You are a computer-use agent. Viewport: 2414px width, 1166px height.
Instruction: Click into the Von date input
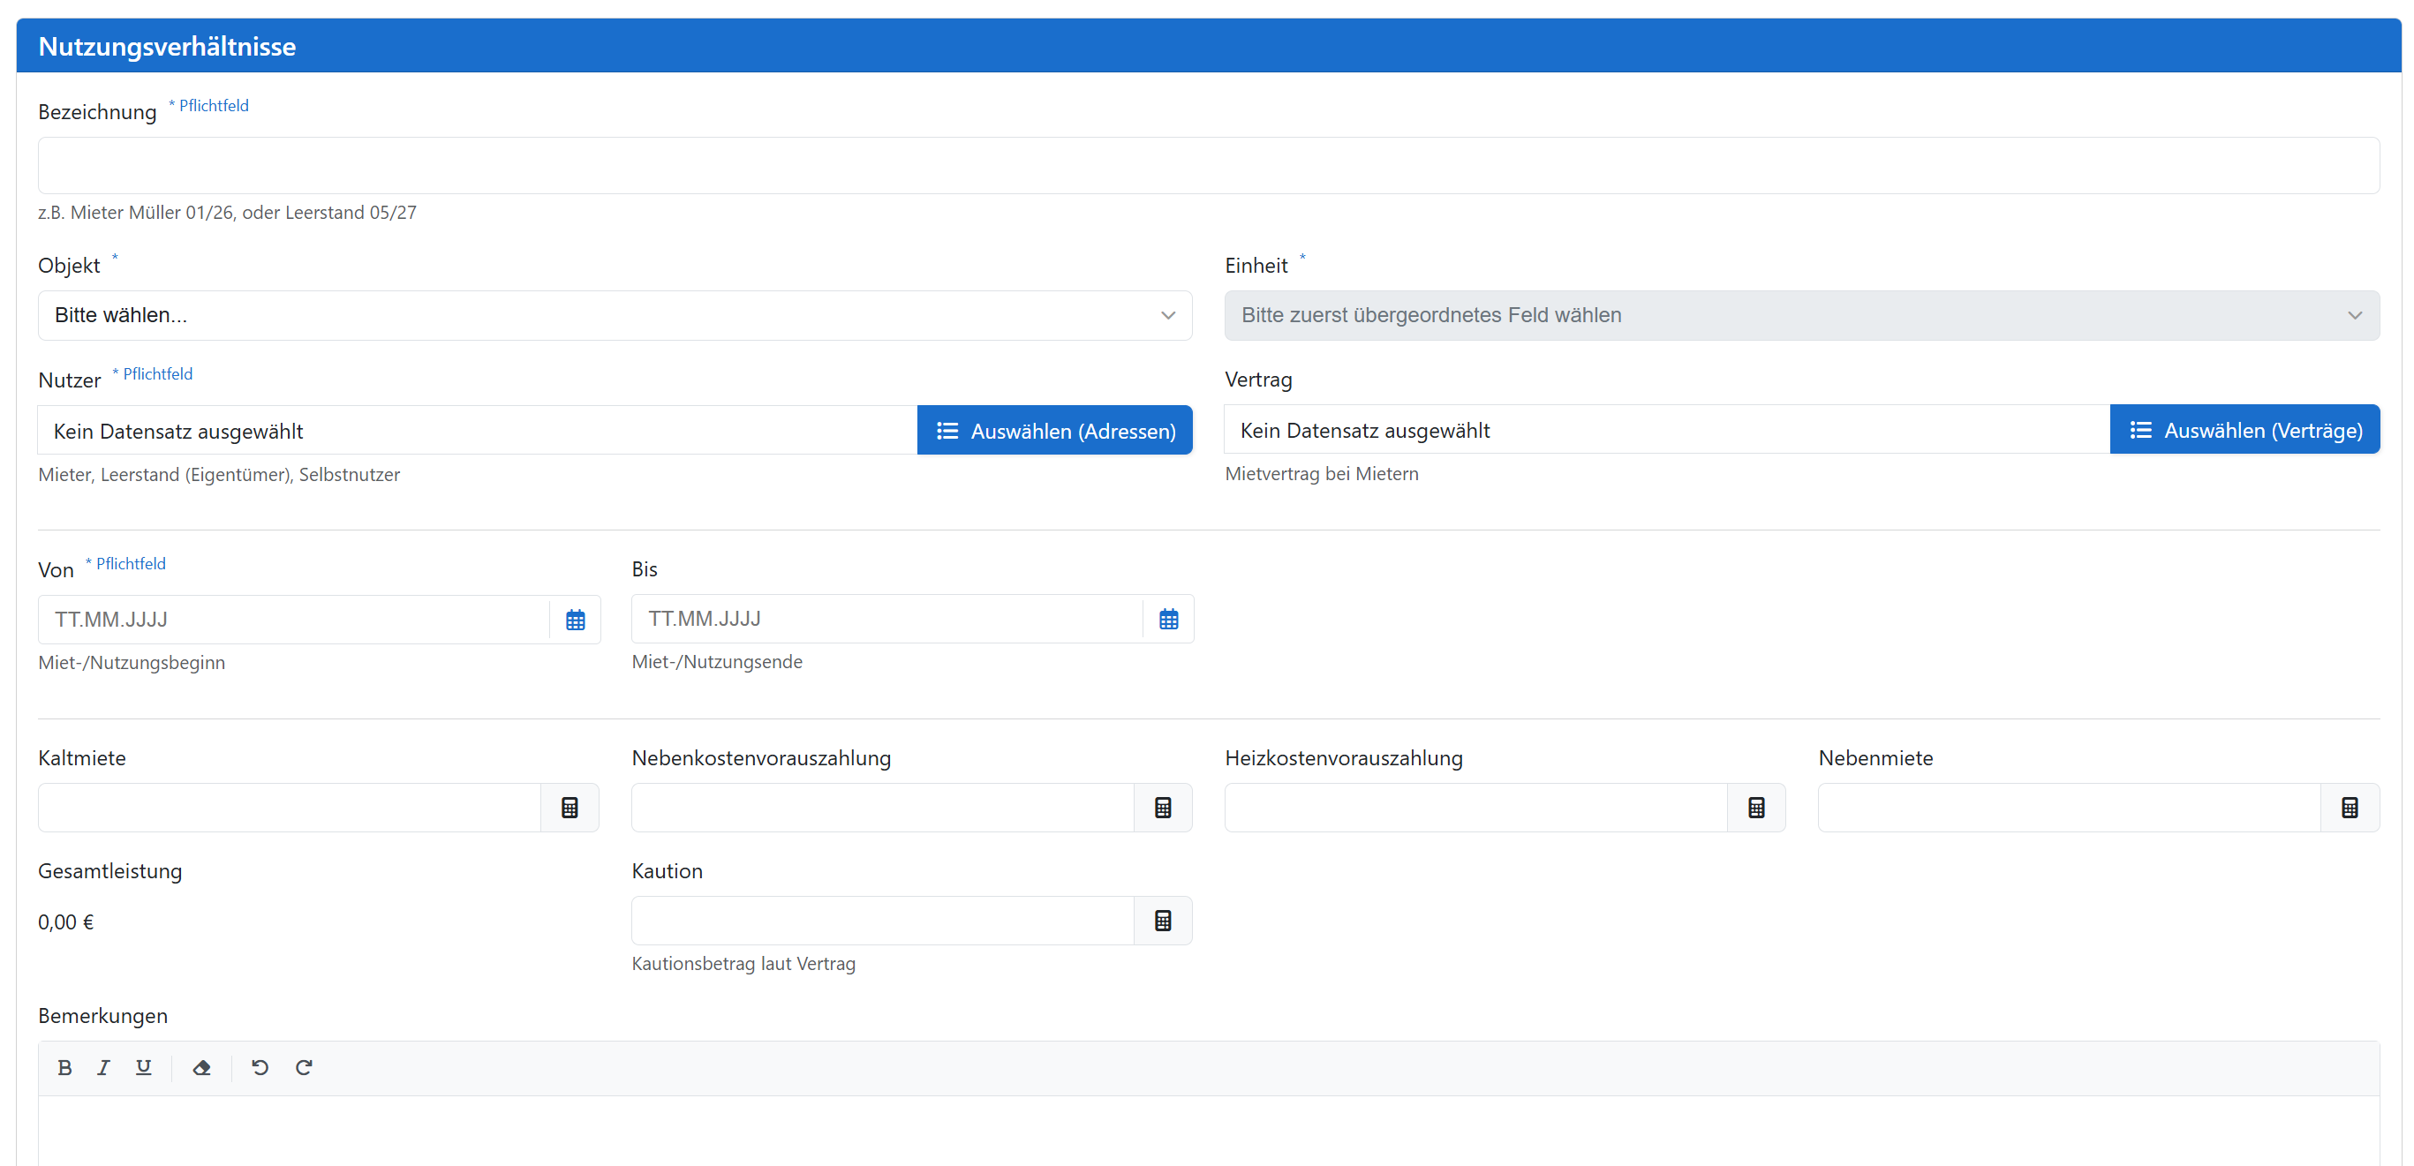tap(292, 619)
